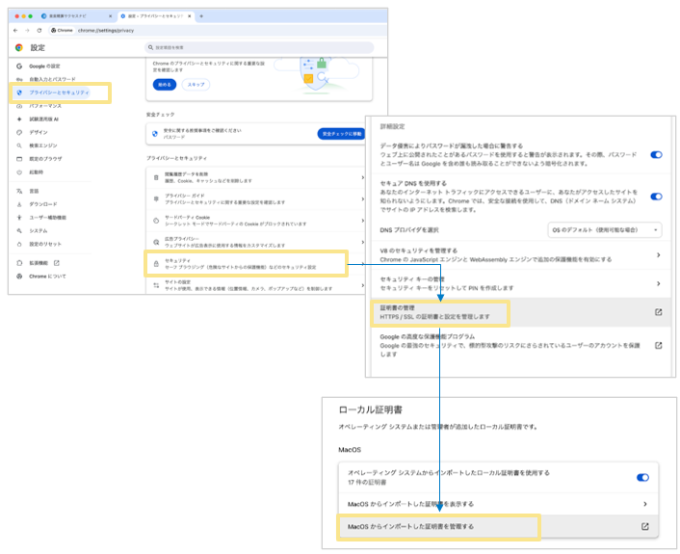Viewport: 680px width, 554px height.
Task: Select Privacy and Security in the sidebar
Action: [x=62, y=92]
